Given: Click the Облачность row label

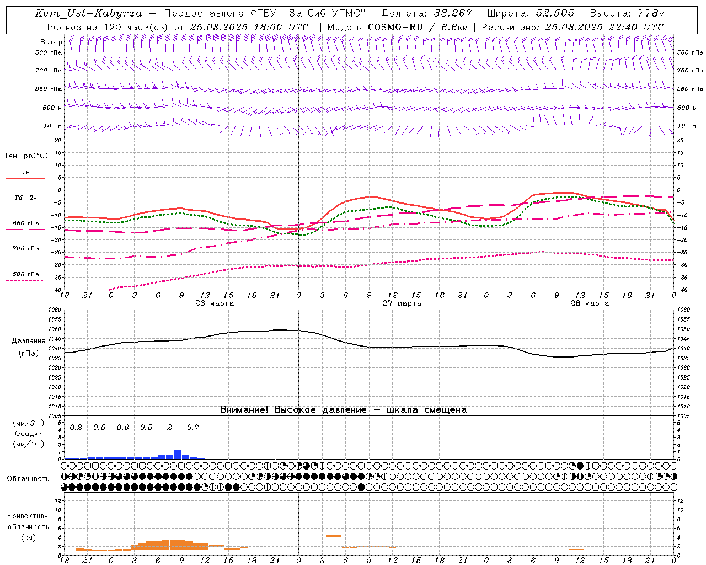Looking at the screenshot, I should pyautogui.click(x=28, y=479).
